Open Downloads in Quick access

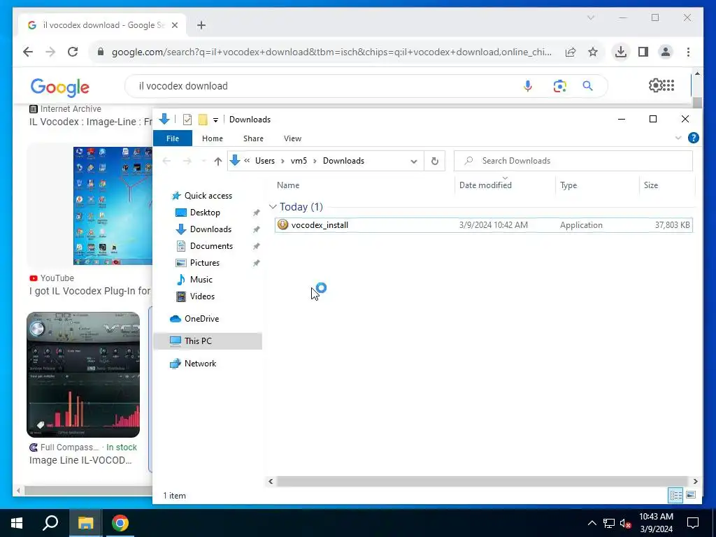(x=210, y=229)
